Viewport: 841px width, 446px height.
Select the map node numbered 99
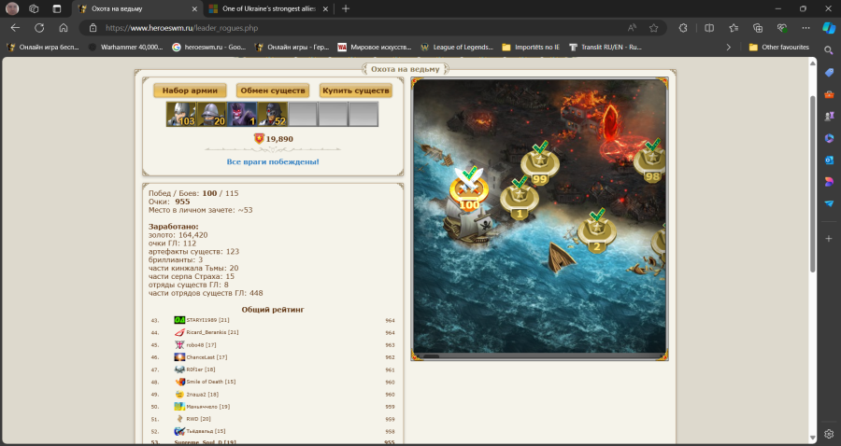click(x=539, y=167)
